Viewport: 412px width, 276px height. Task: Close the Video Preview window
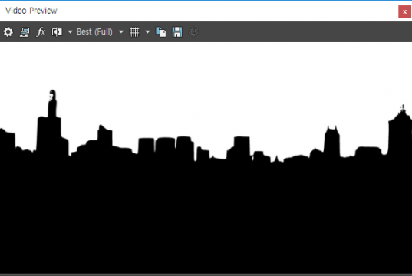(x=404, y=11)
